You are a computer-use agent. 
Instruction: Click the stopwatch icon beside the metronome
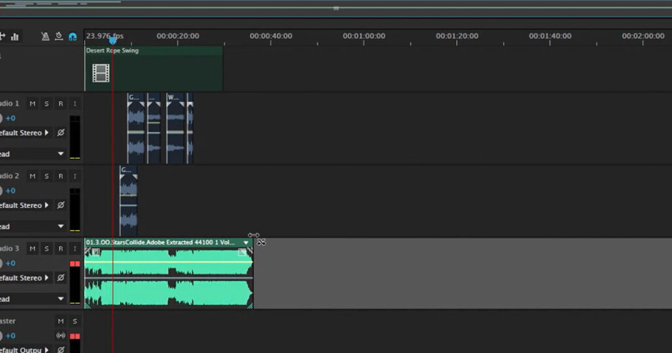tap(58, 37)
